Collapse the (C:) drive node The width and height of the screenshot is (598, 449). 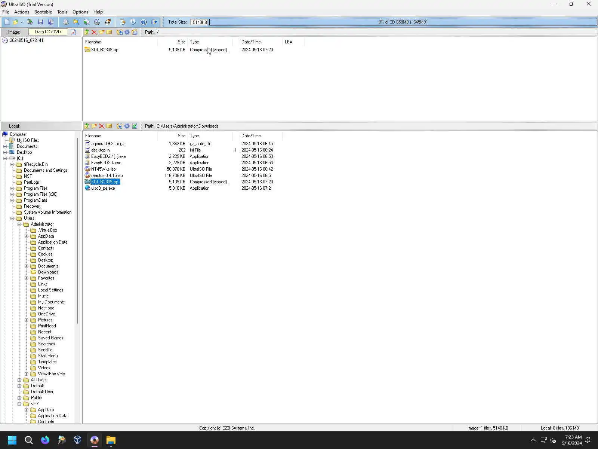(5, 158)
